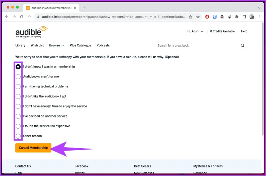Click the Cancel Membership button
The image size is (266, 176).
(33, 148)
